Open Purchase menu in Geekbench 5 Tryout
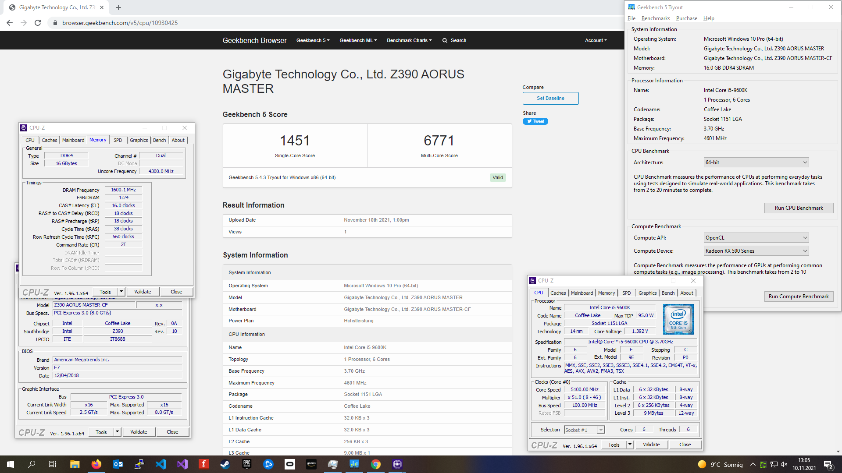This screenshot has width=842, height=473. [686, 18]
